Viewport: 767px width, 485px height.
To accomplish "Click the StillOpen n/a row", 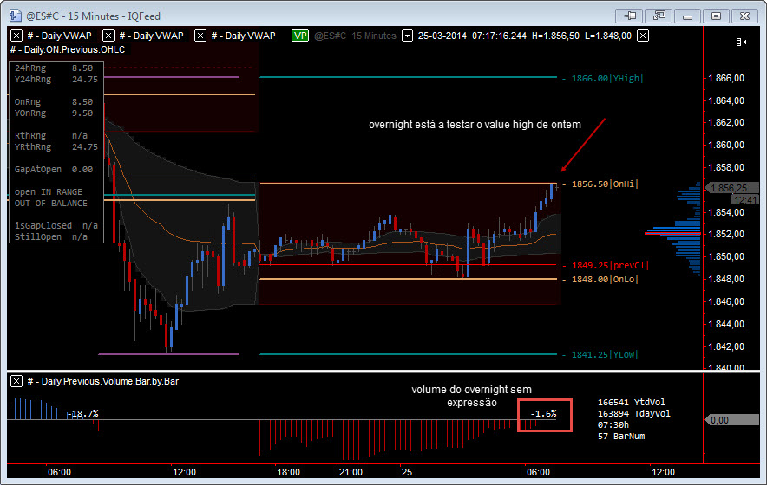I will coord(51,236).
